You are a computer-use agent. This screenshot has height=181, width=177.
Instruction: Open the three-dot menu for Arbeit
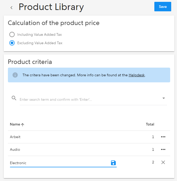click(163, 137)
